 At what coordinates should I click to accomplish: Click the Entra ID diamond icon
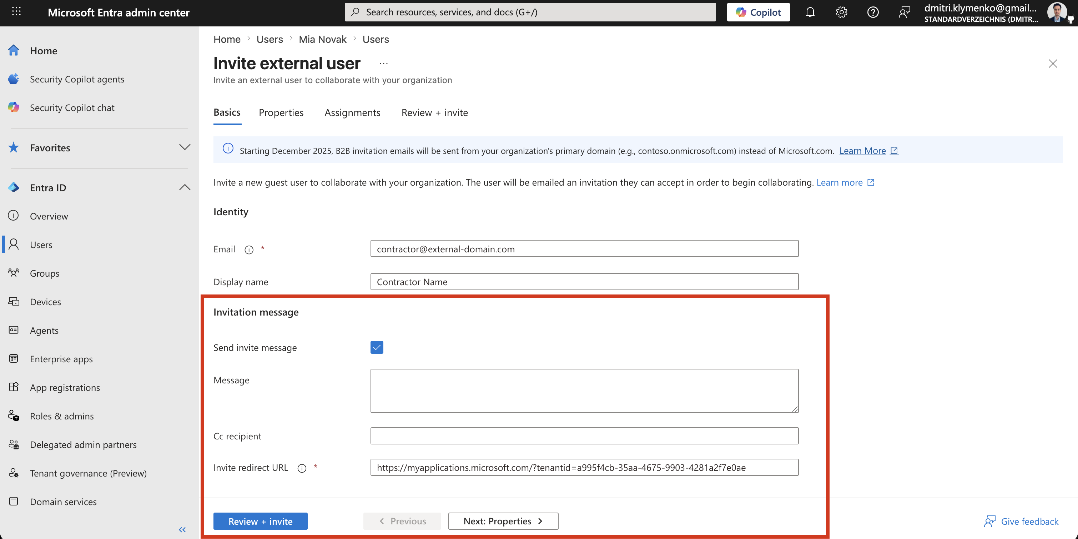(x=14, y=187)
